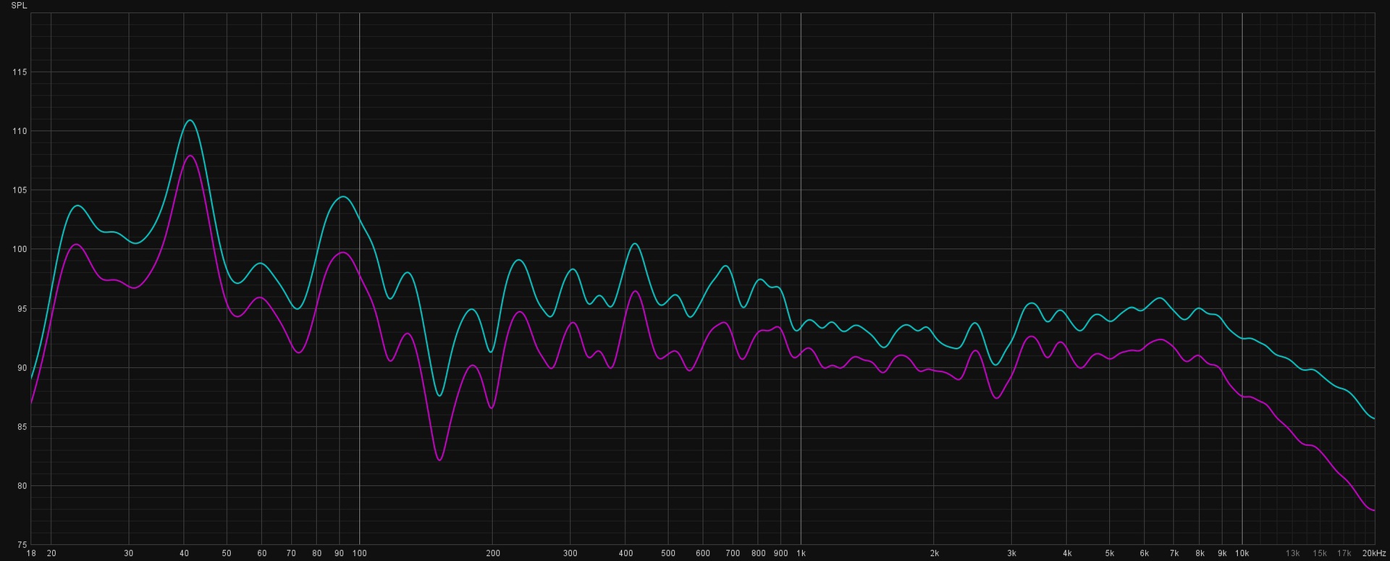Select the 15k frequency axis label
Viewport: 1390px width, 561px height.
click(x=1320, y=554)
